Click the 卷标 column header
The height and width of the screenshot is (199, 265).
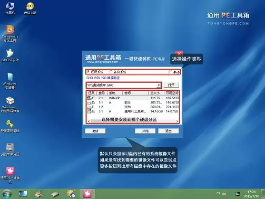(x=135, y=93)
